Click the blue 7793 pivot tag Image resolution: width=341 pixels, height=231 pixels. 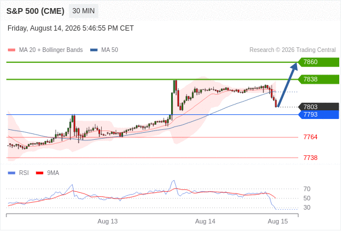(x=318, y=114)
